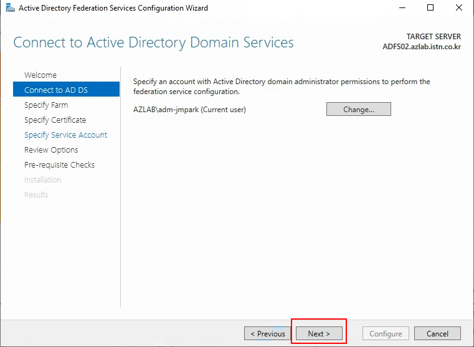474x347 pixels.
Task: Go back with the Previous button
Action: (x=268, y=333)
